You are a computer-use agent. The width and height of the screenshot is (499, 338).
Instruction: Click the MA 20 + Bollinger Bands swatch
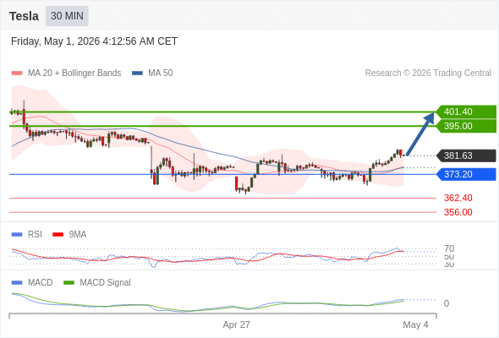[17, 74]
